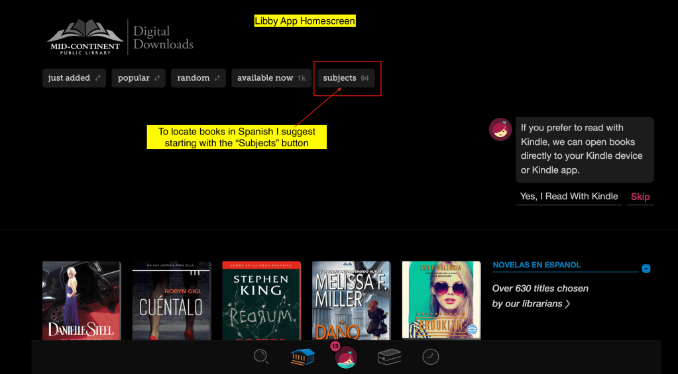This screenshot has width=678, height=374.
Task: View over 630 titles chosen by librarians
Action: point(539,296)
